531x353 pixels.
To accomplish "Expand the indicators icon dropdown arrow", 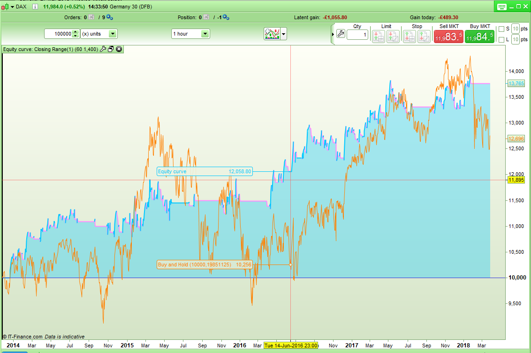I will point(284,34).
